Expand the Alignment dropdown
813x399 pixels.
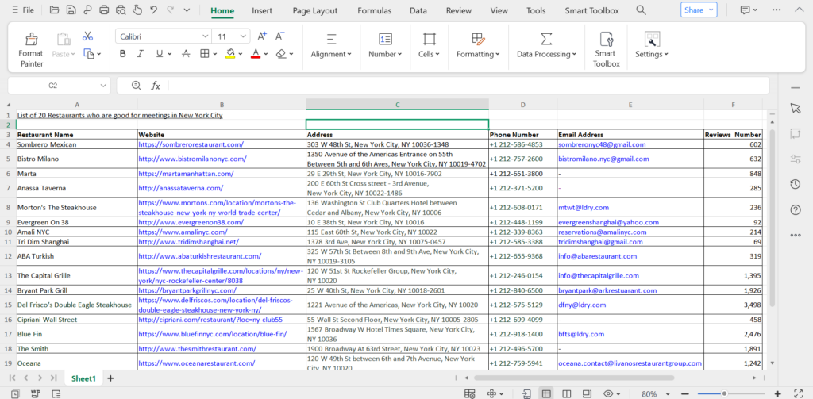331,54
